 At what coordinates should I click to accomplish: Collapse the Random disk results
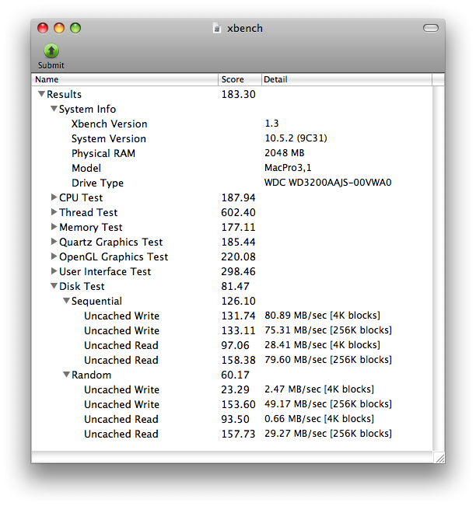coord(67,375)
